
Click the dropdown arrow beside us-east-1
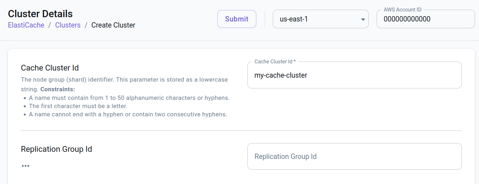[x=363, y=19]
